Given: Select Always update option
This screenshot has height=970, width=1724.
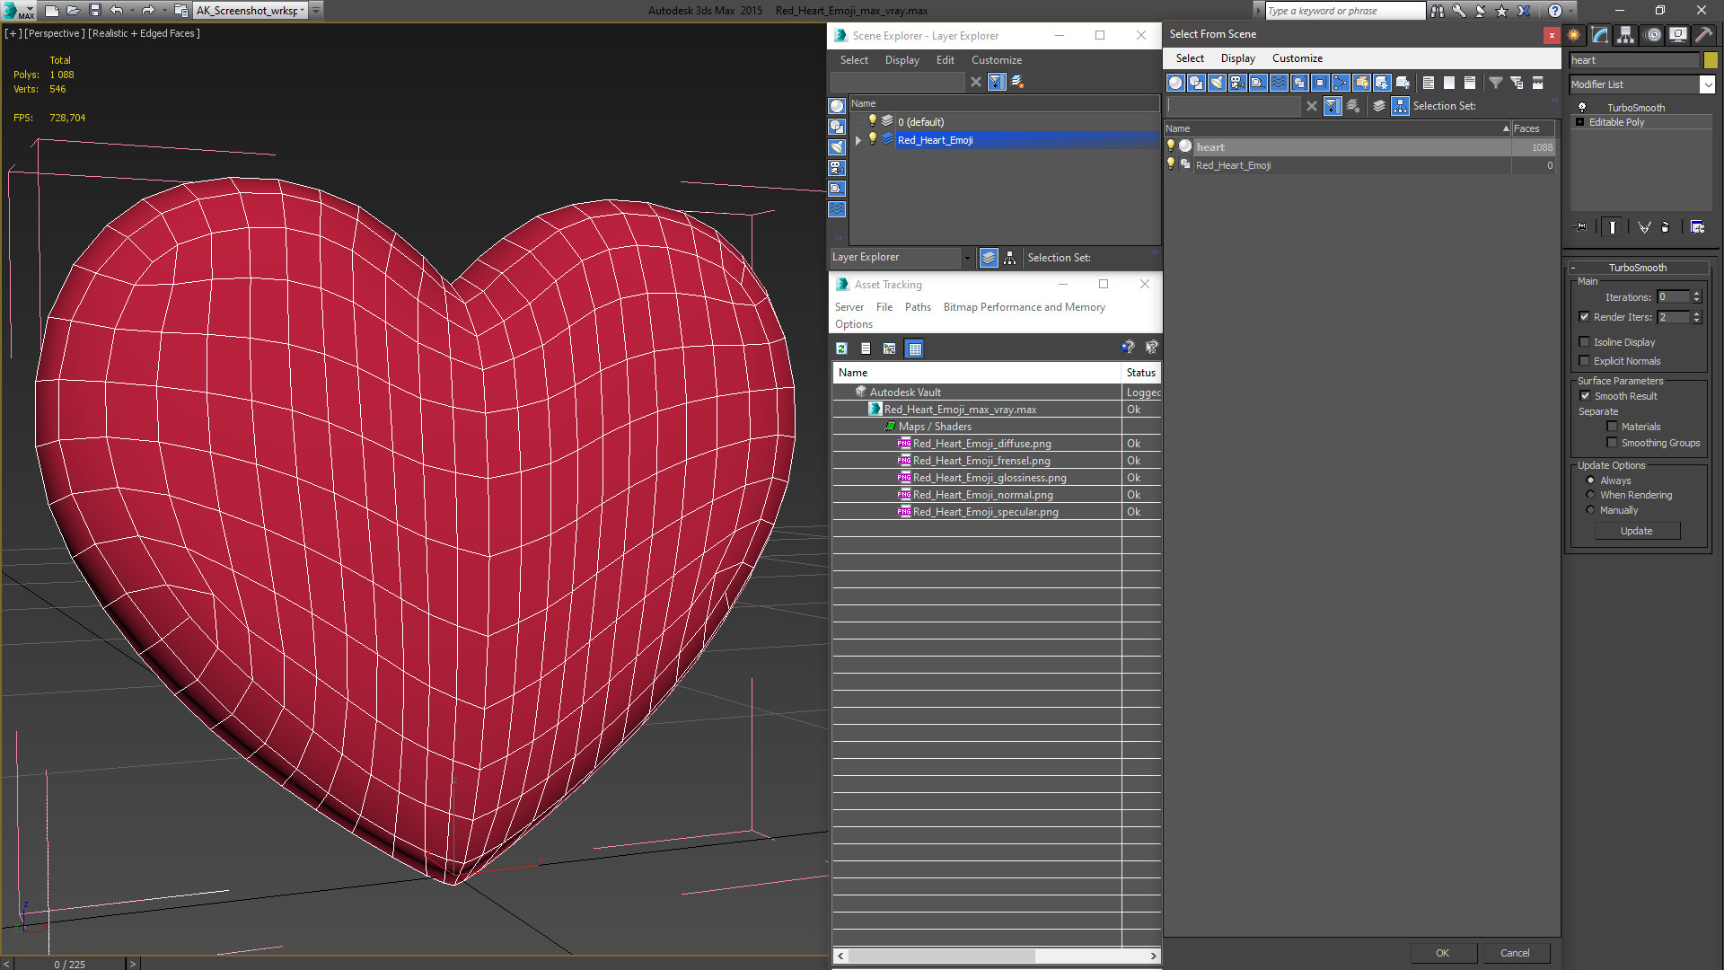Looking at the screenshot, I should click(x=1590, y=481).
